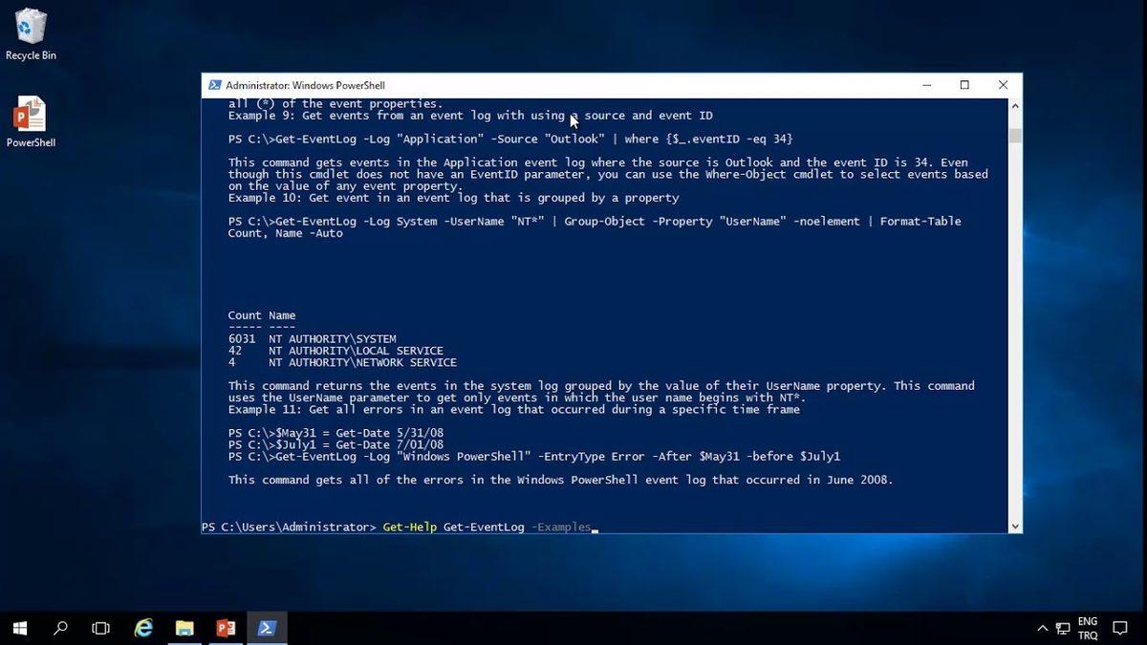The width and height of the screenshot is (1147, 645).
Task: Launch Internet Explorer from the taskbar
Action: click(142, 628)
